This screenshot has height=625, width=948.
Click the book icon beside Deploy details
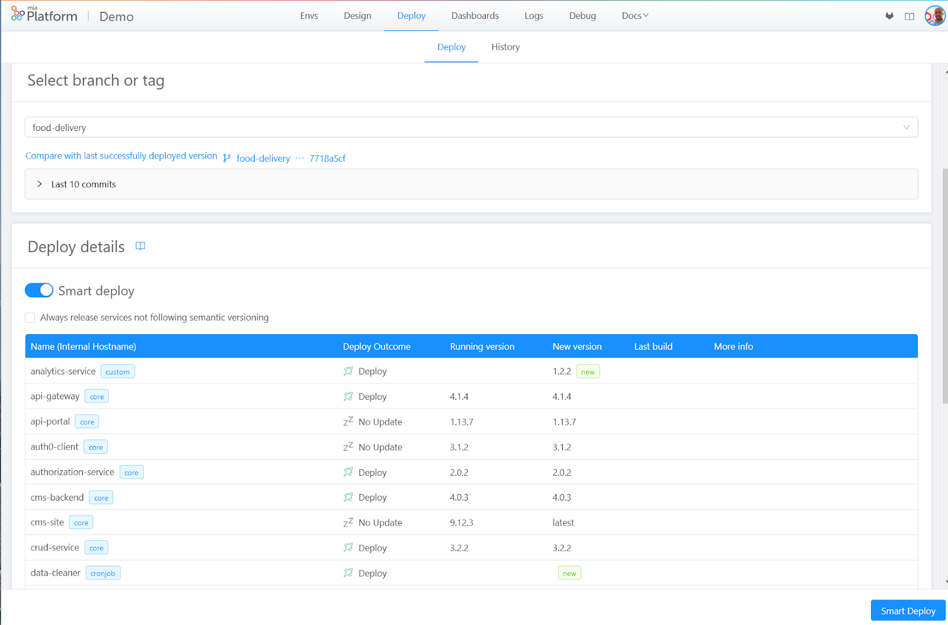point(140,246)
